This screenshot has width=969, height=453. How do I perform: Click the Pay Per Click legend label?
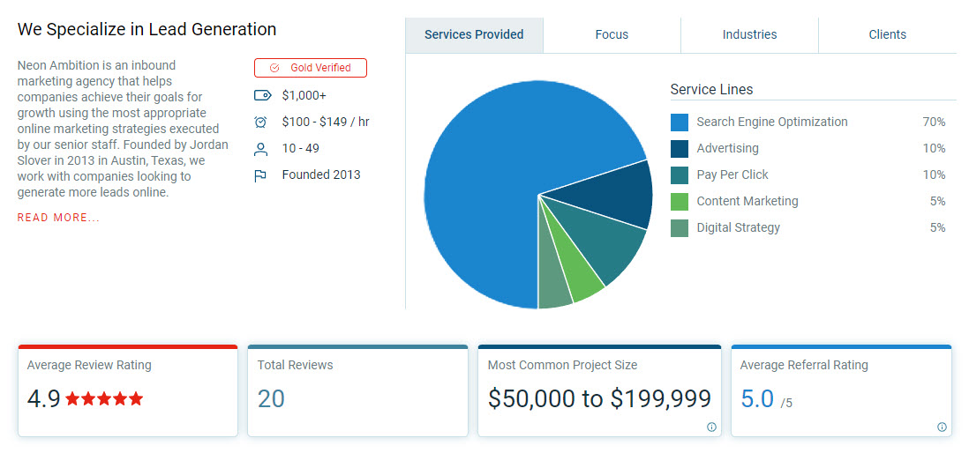pos(732,175)
